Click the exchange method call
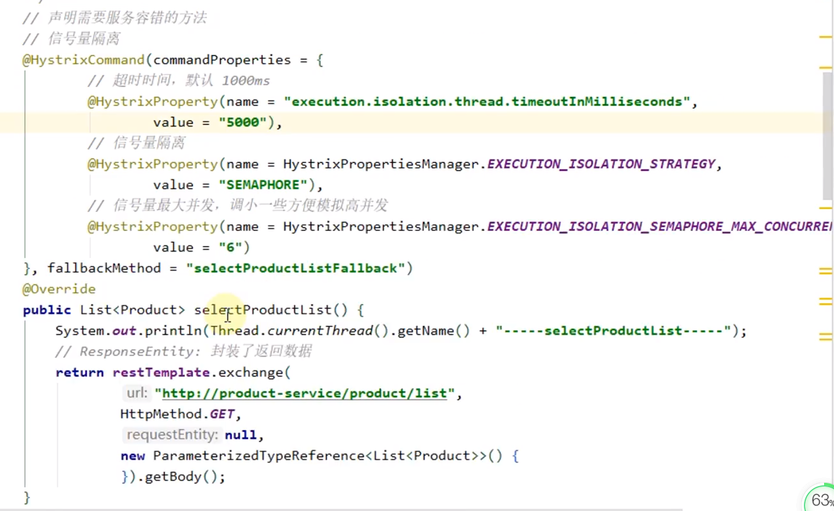This screenshot has height=511, width=834. tap(251, 373)
